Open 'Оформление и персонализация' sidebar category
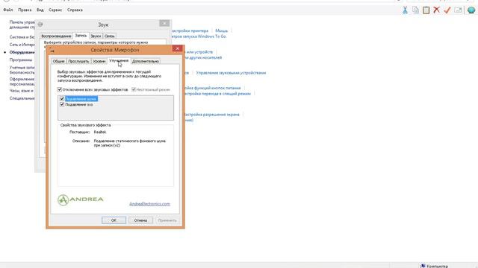478x268 pixels. (x=22, y=81)
